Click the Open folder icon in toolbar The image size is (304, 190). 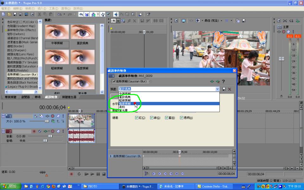(9, 14)
